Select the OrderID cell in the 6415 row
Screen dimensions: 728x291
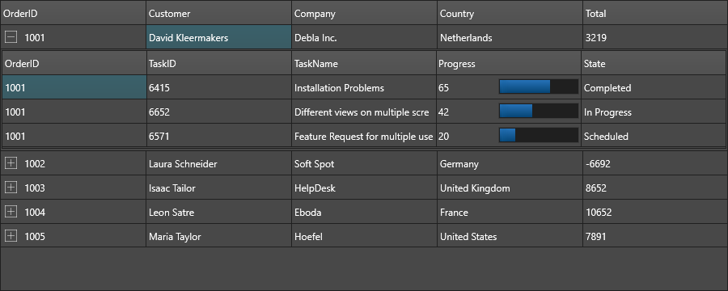pos(74,87)
